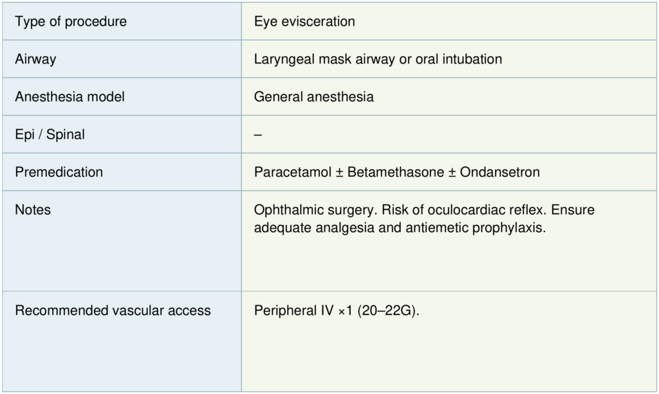Select 'Peripheral IV ×1 (20–22G)' value
The image size is (659, 394).
337,310
